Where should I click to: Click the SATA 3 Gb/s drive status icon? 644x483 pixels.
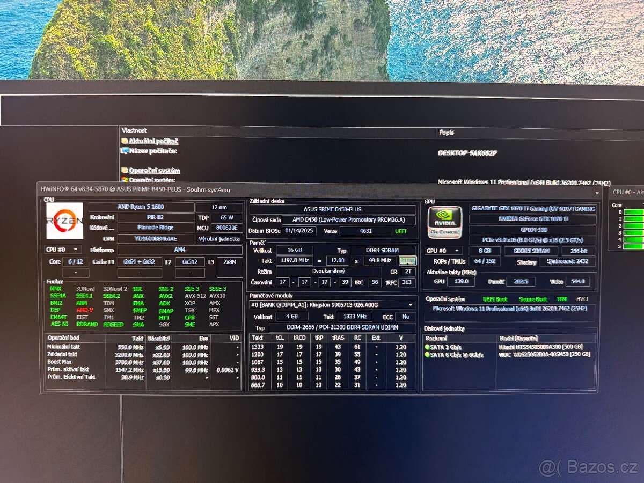428,347
